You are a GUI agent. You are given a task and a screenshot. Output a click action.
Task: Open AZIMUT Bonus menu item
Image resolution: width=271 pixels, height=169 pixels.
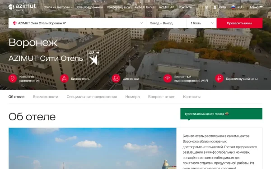pos(145,7)
